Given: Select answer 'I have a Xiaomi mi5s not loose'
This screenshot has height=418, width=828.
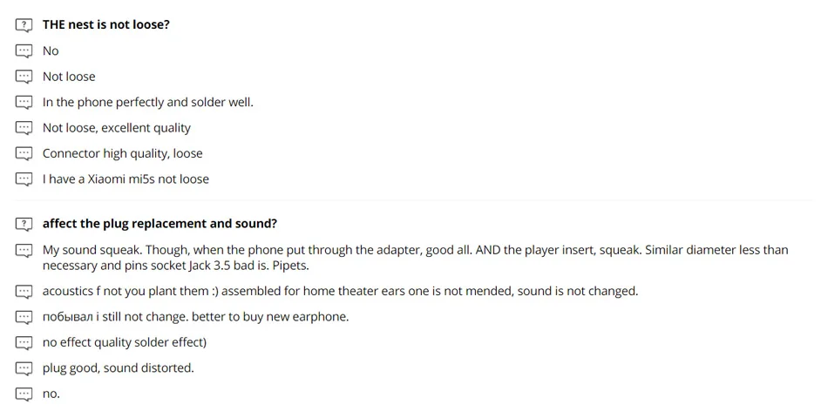Looking at the screenshot, I should 126,179.
